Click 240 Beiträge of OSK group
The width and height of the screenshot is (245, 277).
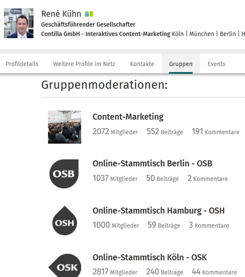165,272
